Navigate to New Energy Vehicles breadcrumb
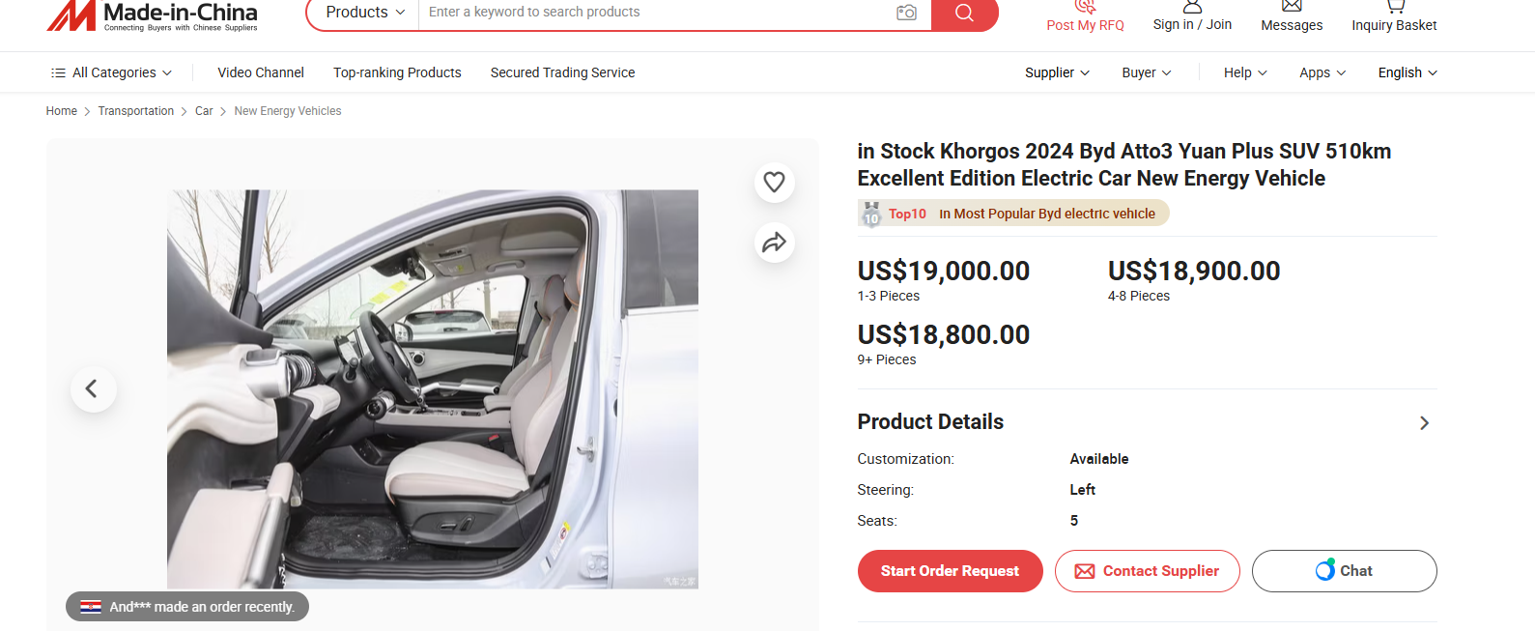This screenshot has width=1535, height=631. click(x=288, y=111)
